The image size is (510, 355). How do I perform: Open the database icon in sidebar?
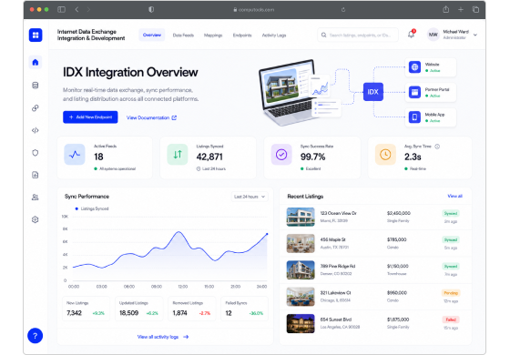(36, 86)
